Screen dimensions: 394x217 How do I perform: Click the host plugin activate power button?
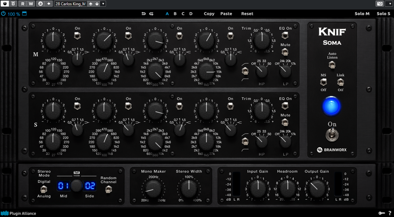5,4
